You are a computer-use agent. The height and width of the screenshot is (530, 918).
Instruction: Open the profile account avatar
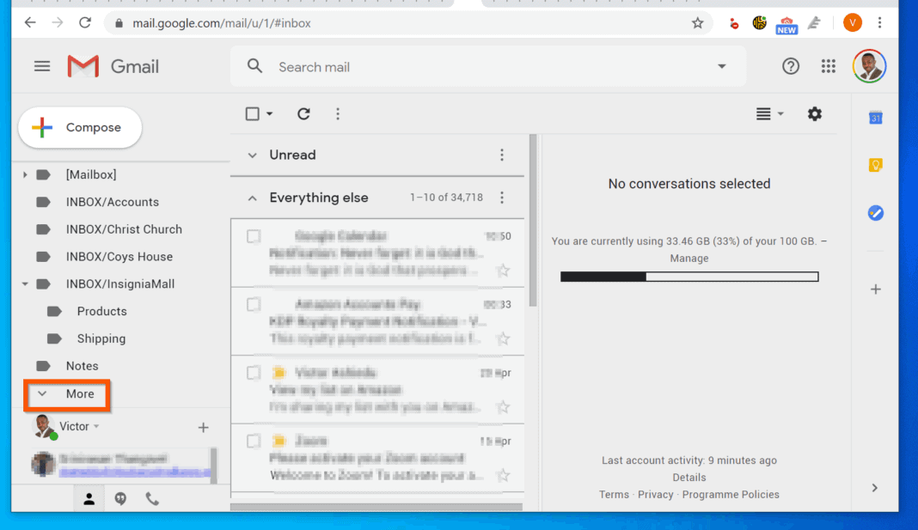[869, 65]
